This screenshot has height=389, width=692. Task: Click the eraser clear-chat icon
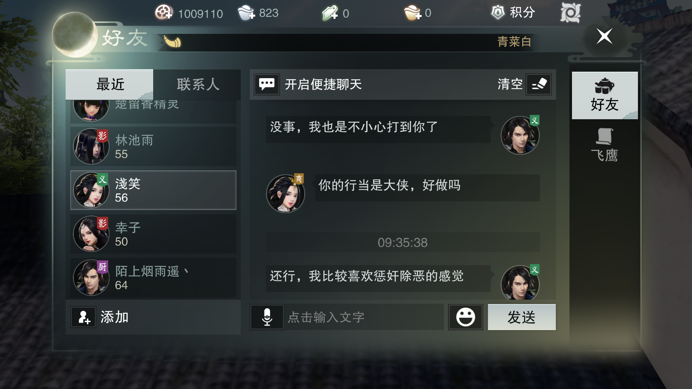coord(538,84)
